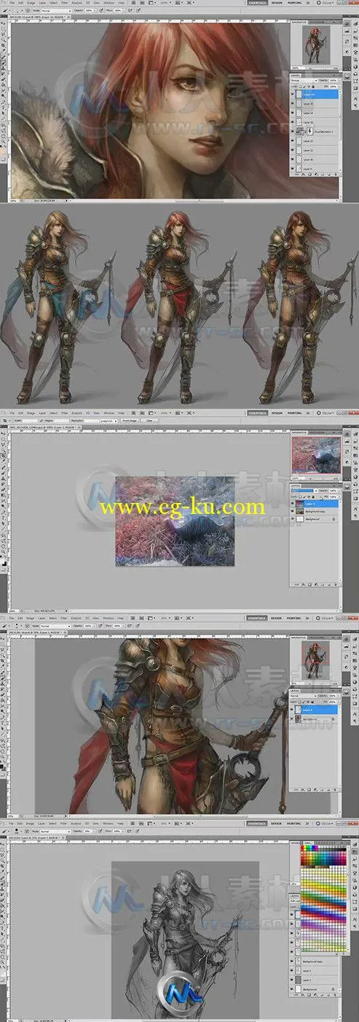Screen dimensions: 359x1022
Task: Hide Layer 1 in the armor torso window
Action: (x=291, y=710)
